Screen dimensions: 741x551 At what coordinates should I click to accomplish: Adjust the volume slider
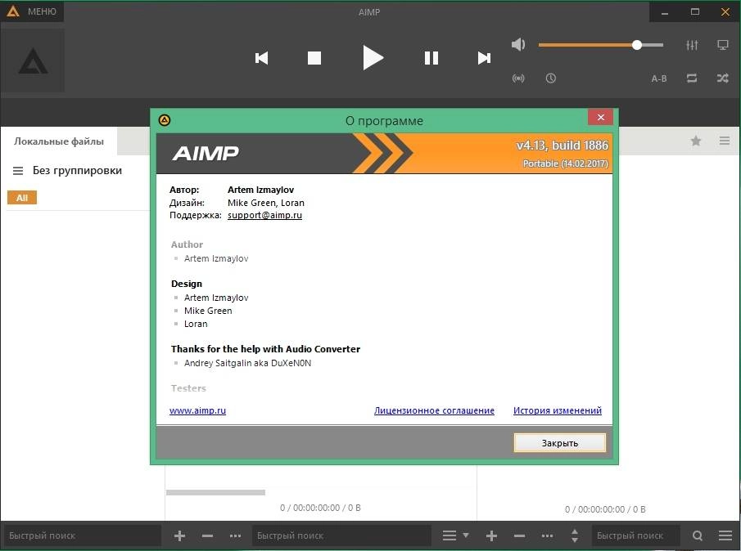[x=601, y=45]
